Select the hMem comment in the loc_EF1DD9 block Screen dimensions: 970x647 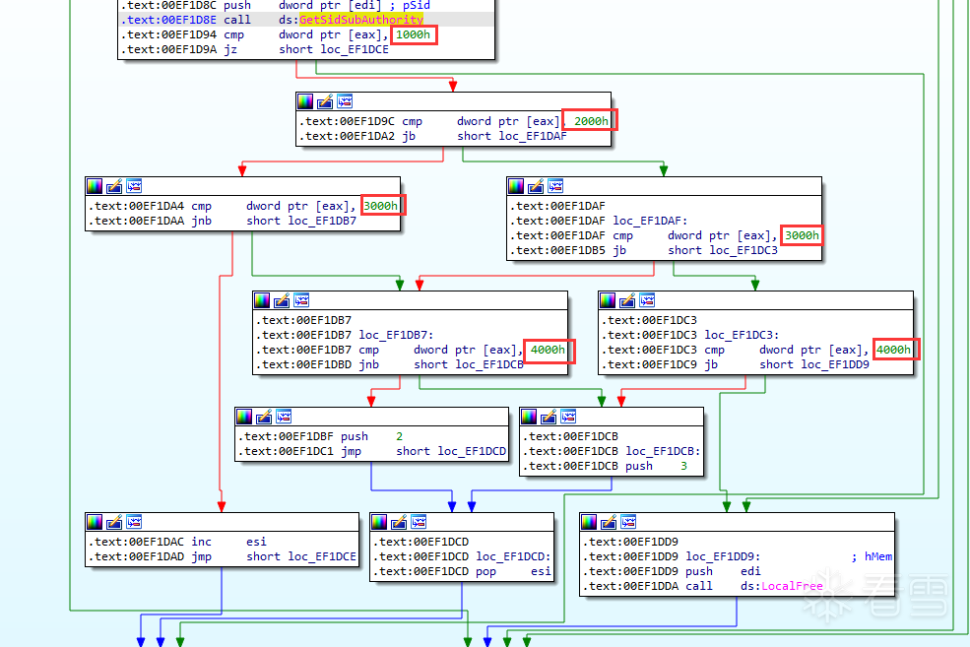[x=877, y=556]
